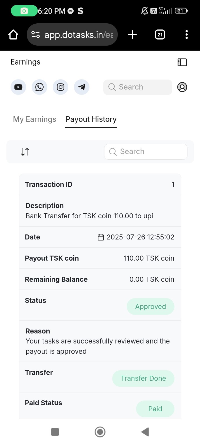Open the browser three-dot menu

(187, 35)
